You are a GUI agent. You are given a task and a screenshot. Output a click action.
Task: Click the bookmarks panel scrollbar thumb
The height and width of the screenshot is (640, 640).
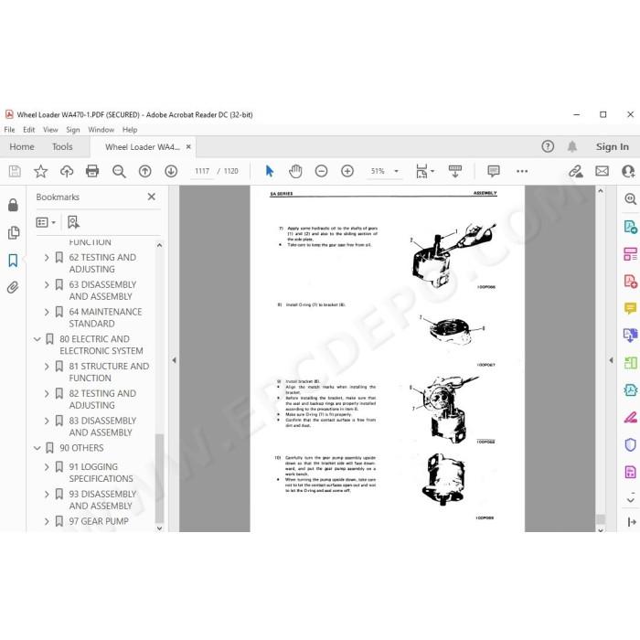[160, 478]
